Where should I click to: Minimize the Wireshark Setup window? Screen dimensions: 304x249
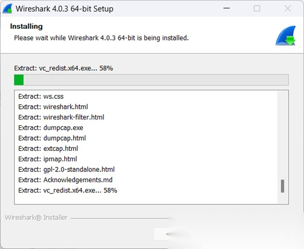point(226,8)
